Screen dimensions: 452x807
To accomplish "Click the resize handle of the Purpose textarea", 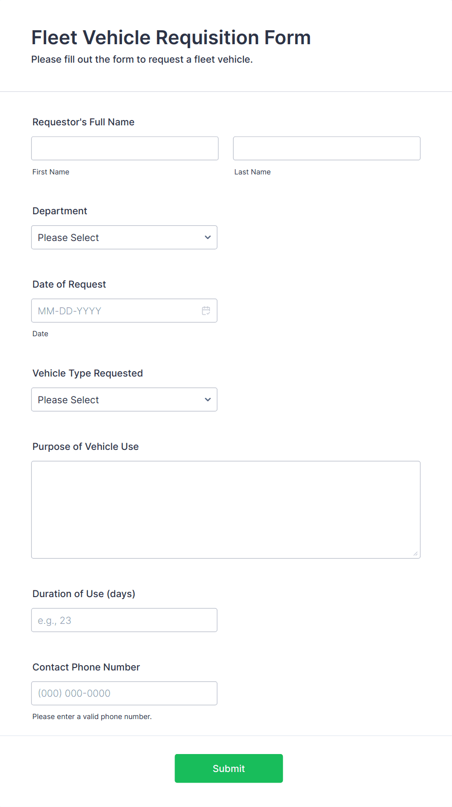I will pos(416,554).
